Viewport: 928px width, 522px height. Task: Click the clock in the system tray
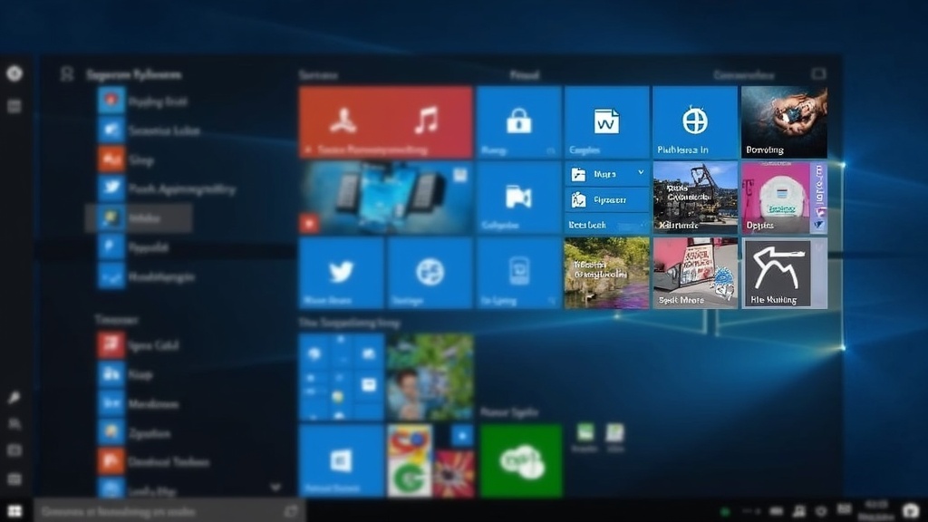point(876,509)
